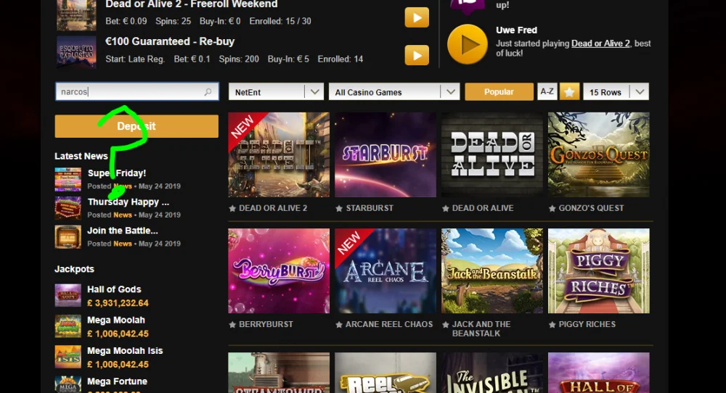726x393 pixels.
Task: Favourite Gonzo's Quest with its star
Action: pos(552,209)
